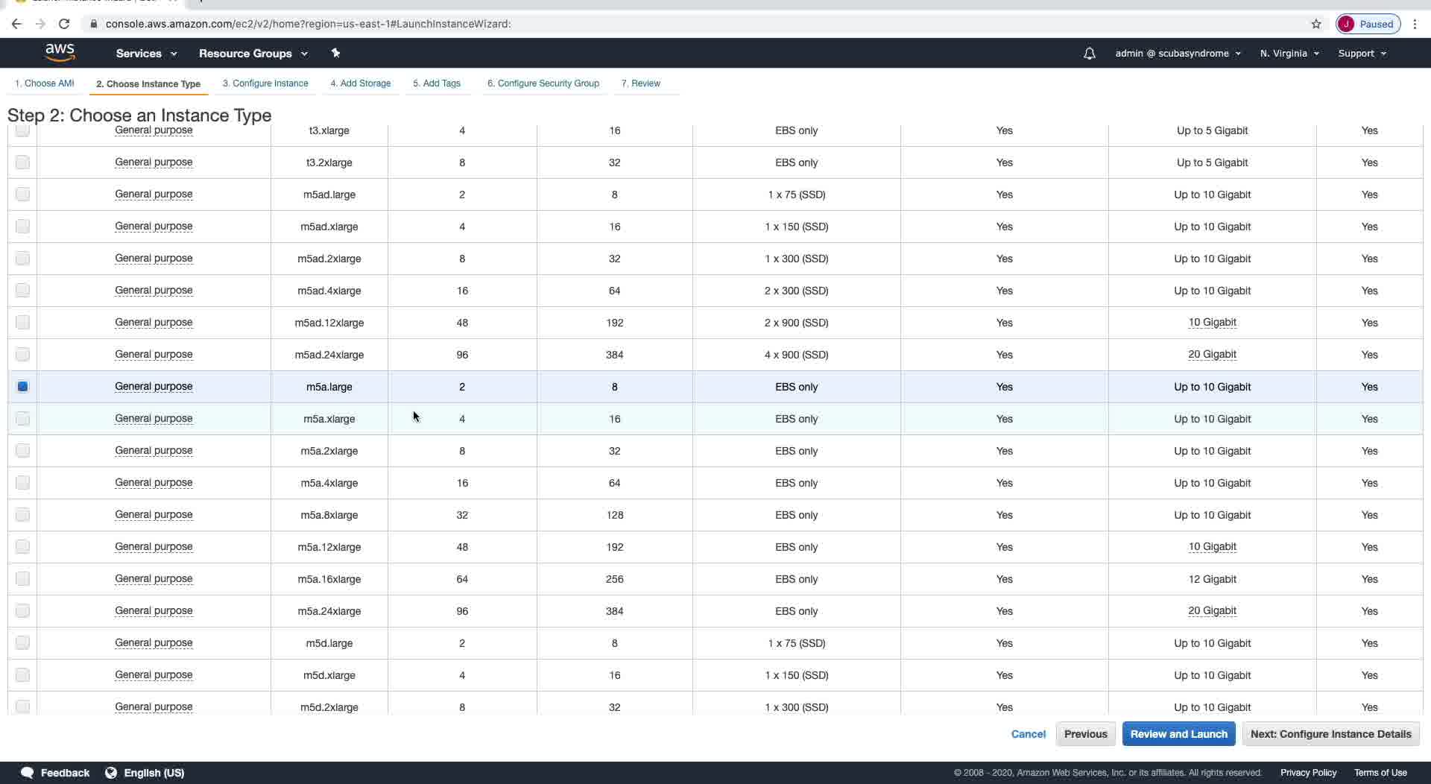Click the 10 Gigabit link for m5ad.12xlarge
Screen dimensions: 1431x784
[1212, 323]
